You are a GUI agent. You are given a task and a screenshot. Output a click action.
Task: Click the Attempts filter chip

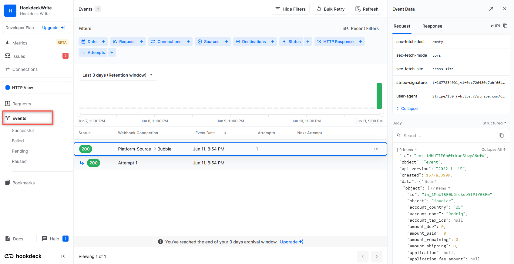(x=93, y=52)
